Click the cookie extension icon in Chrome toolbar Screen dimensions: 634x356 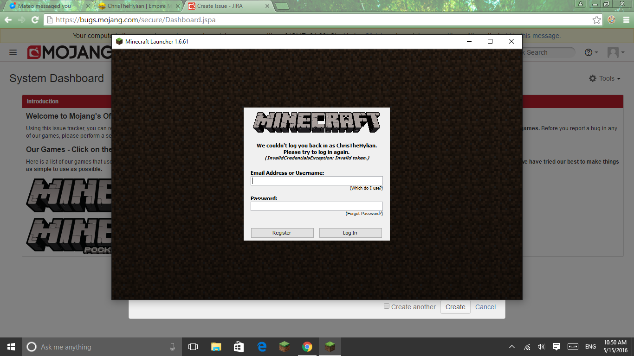point(611,20)
